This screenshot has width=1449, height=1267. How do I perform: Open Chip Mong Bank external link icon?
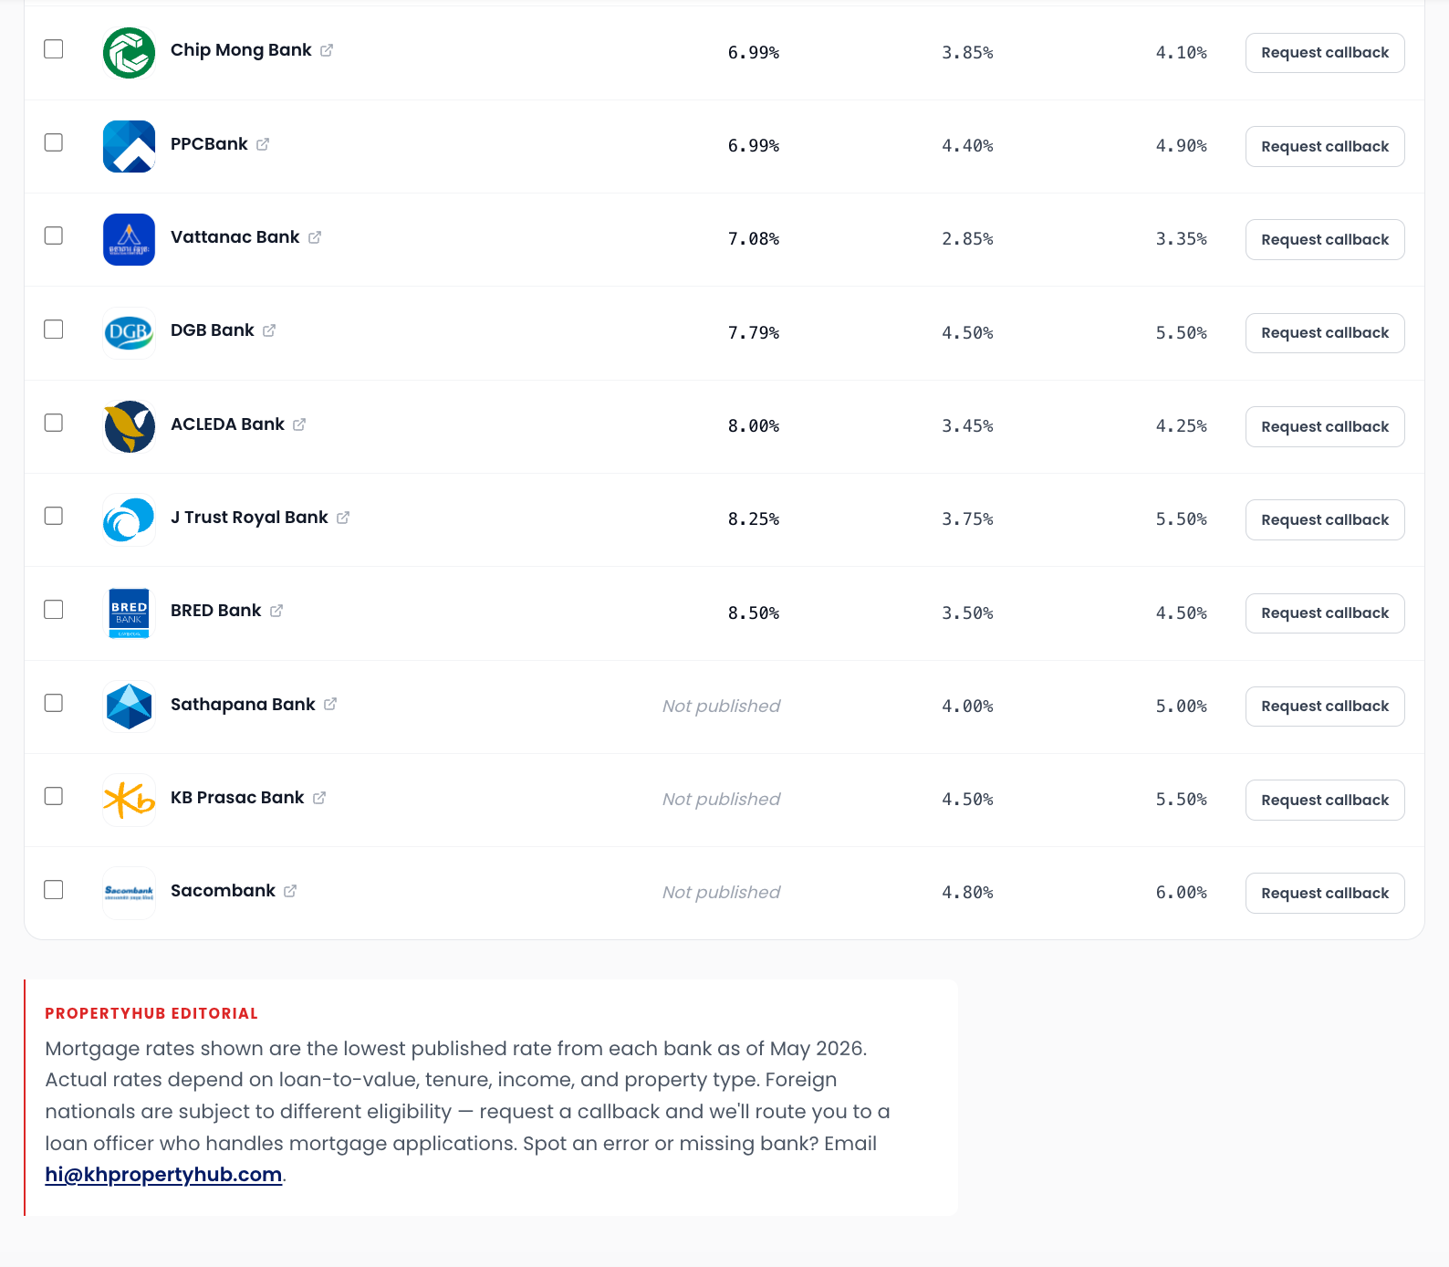327,50
